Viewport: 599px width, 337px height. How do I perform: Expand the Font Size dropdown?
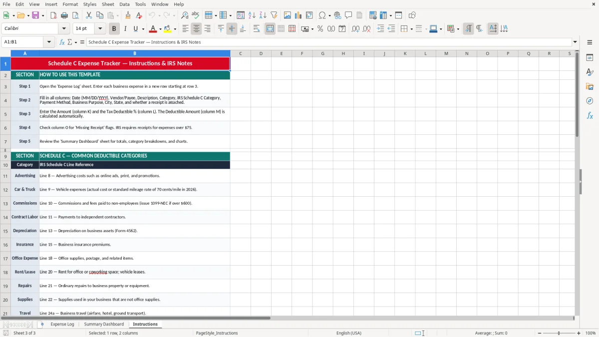click(x=100, y=29)
